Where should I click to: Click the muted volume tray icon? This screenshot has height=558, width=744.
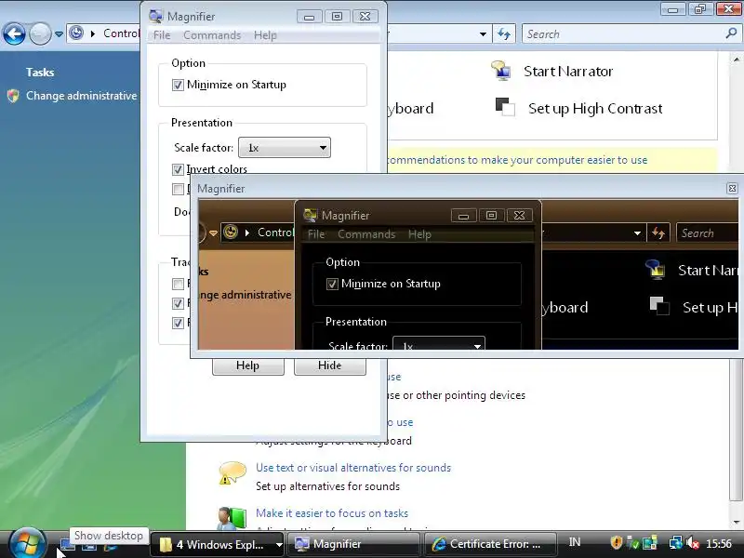[692, 543]
